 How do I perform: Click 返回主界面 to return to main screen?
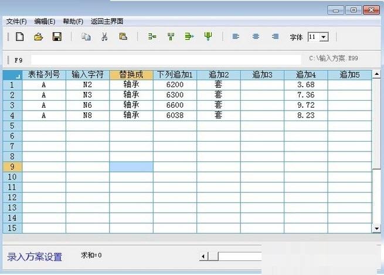coord(107,21)
